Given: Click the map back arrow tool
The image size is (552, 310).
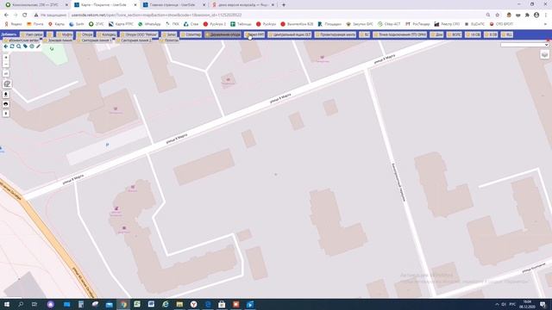Looking at the screenshot, I should point(6,46).
